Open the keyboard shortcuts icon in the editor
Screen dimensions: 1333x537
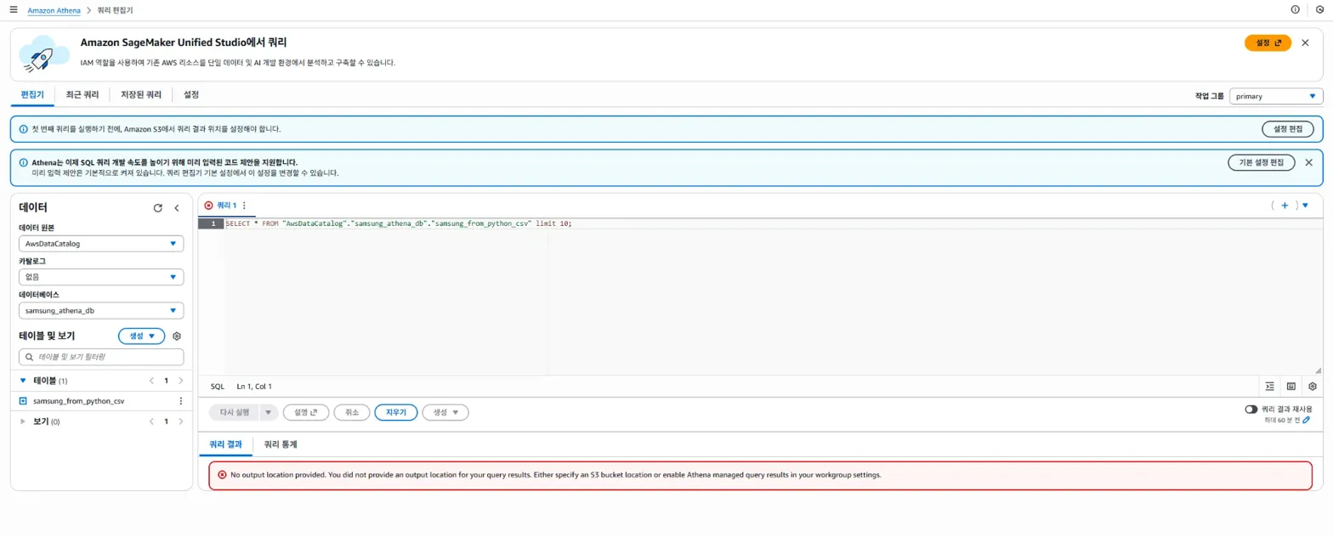pyautogui.click(x=1290, y=386)
